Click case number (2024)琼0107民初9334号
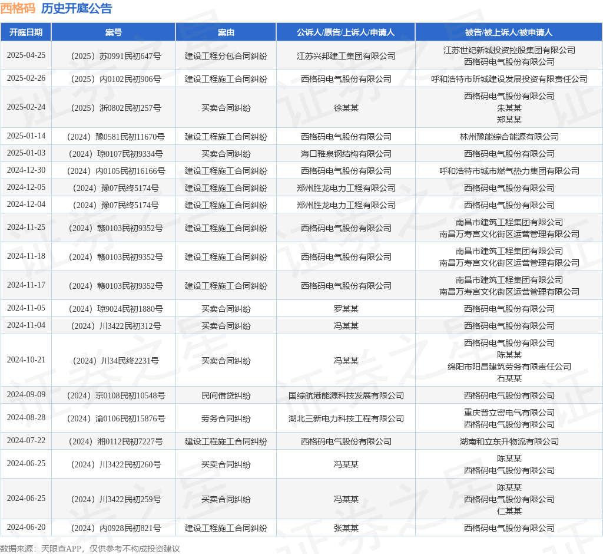The height and width of the screenshot is (554, 603). coord(114,154)
